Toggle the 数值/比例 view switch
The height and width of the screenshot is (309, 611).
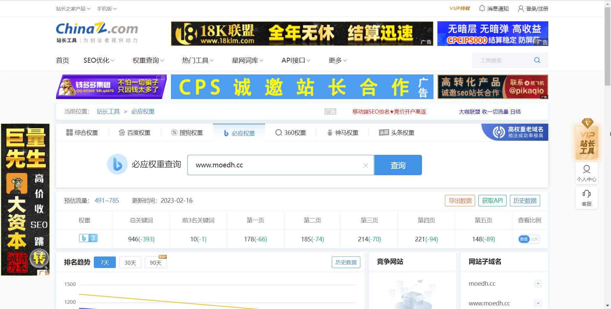pos(529,239)
